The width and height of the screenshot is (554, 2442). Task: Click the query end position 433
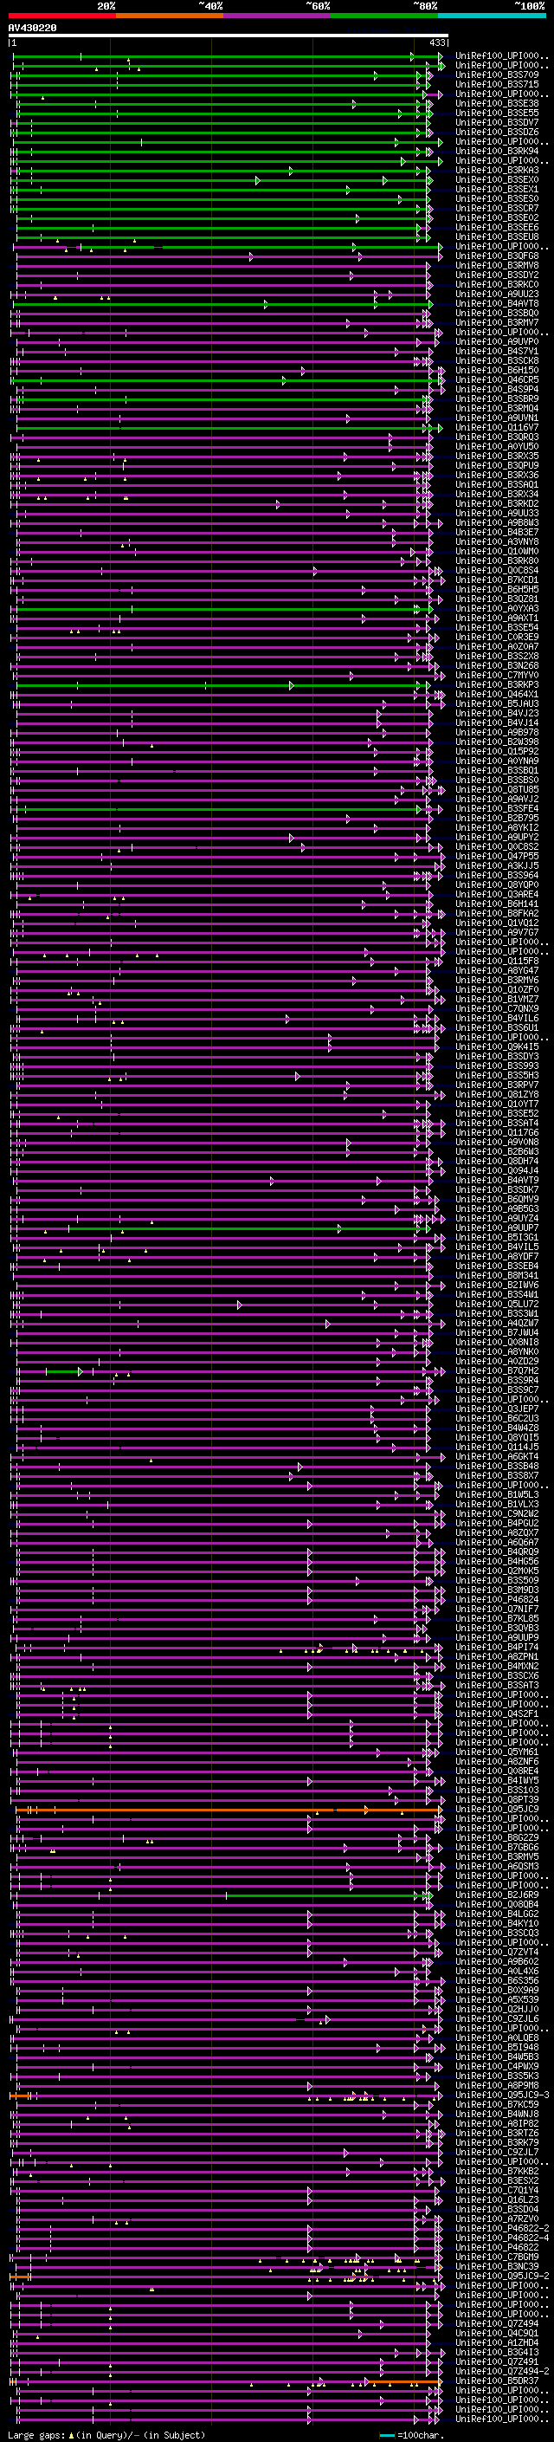pos(437,42)
